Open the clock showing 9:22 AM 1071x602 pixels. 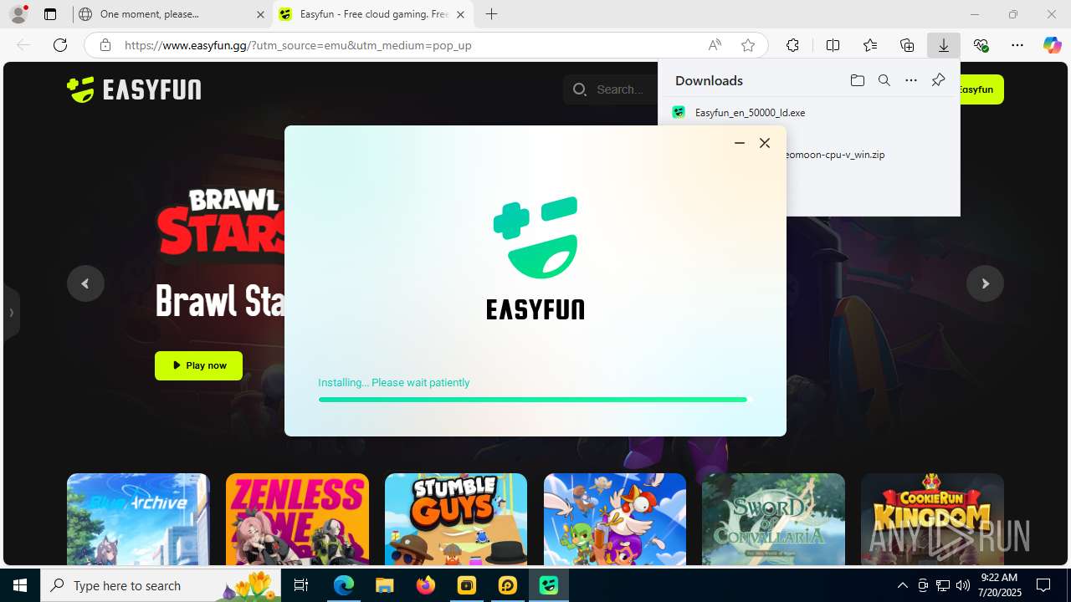999,585
